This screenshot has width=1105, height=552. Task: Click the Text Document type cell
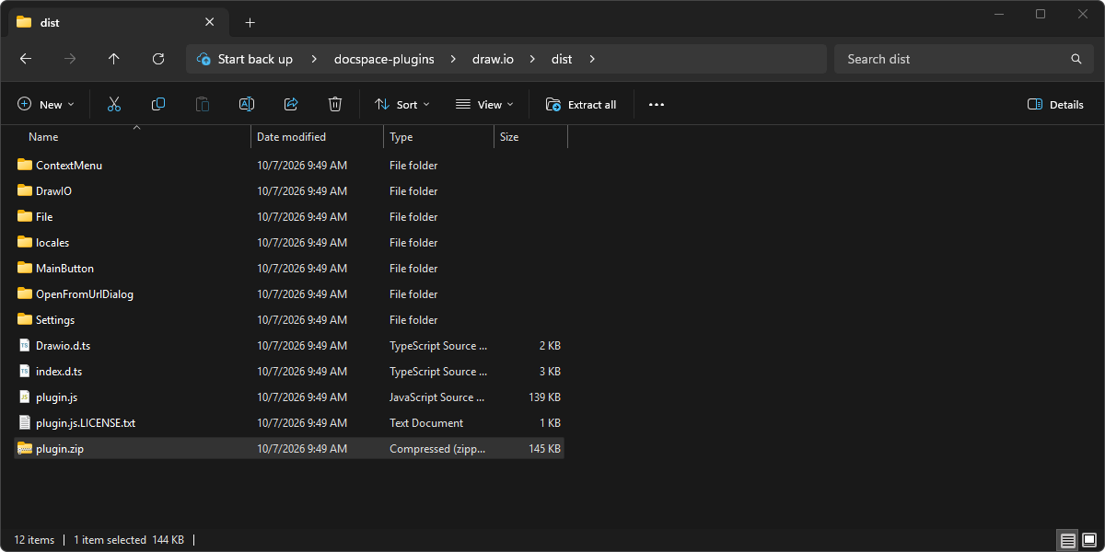click(x=426, y=423)
